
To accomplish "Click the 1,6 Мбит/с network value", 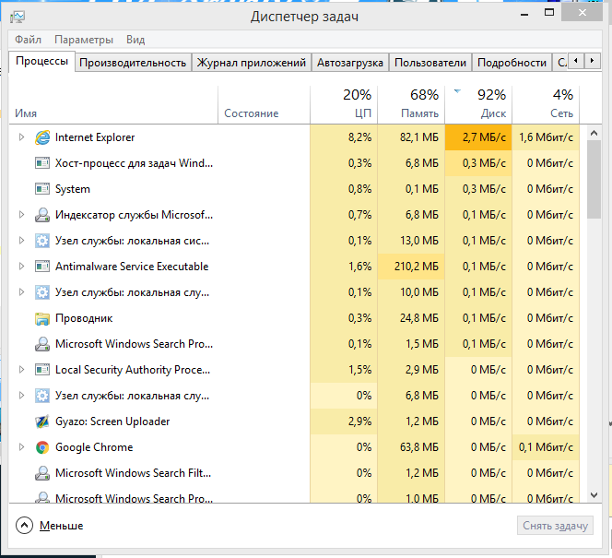I will (x=546, y=137).
